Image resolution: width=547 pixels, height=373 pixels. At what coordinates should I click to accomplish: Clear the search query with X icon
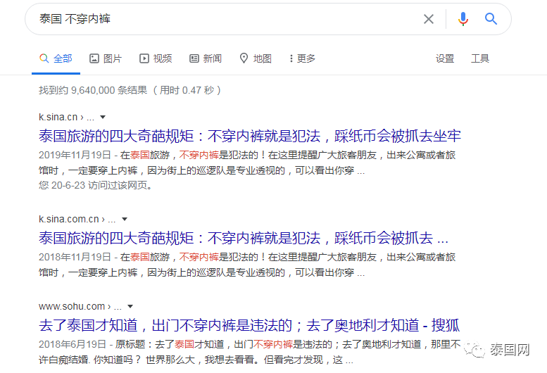point(429,19)
